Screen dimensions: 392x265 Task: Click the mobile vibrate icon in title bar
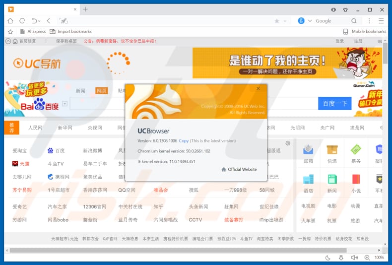(333, 10)
